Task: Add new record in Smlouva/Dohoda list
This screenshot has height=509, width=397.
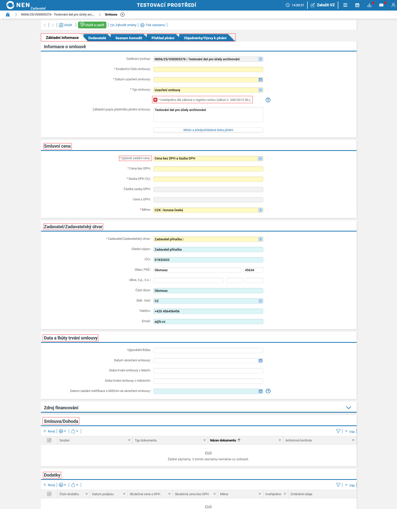Action: (x=49, y=431)
